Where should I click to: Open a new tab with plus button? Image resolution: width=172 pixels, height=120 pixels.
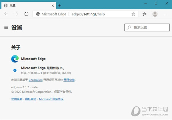point(60,5)
